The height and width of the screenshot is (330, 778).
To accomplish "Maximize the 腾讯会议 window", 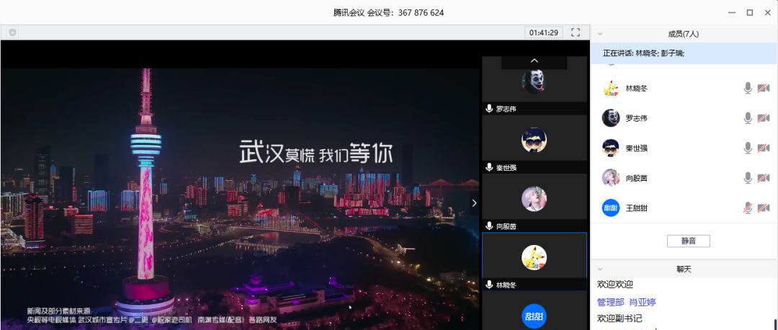I will (x=750, y=13).
